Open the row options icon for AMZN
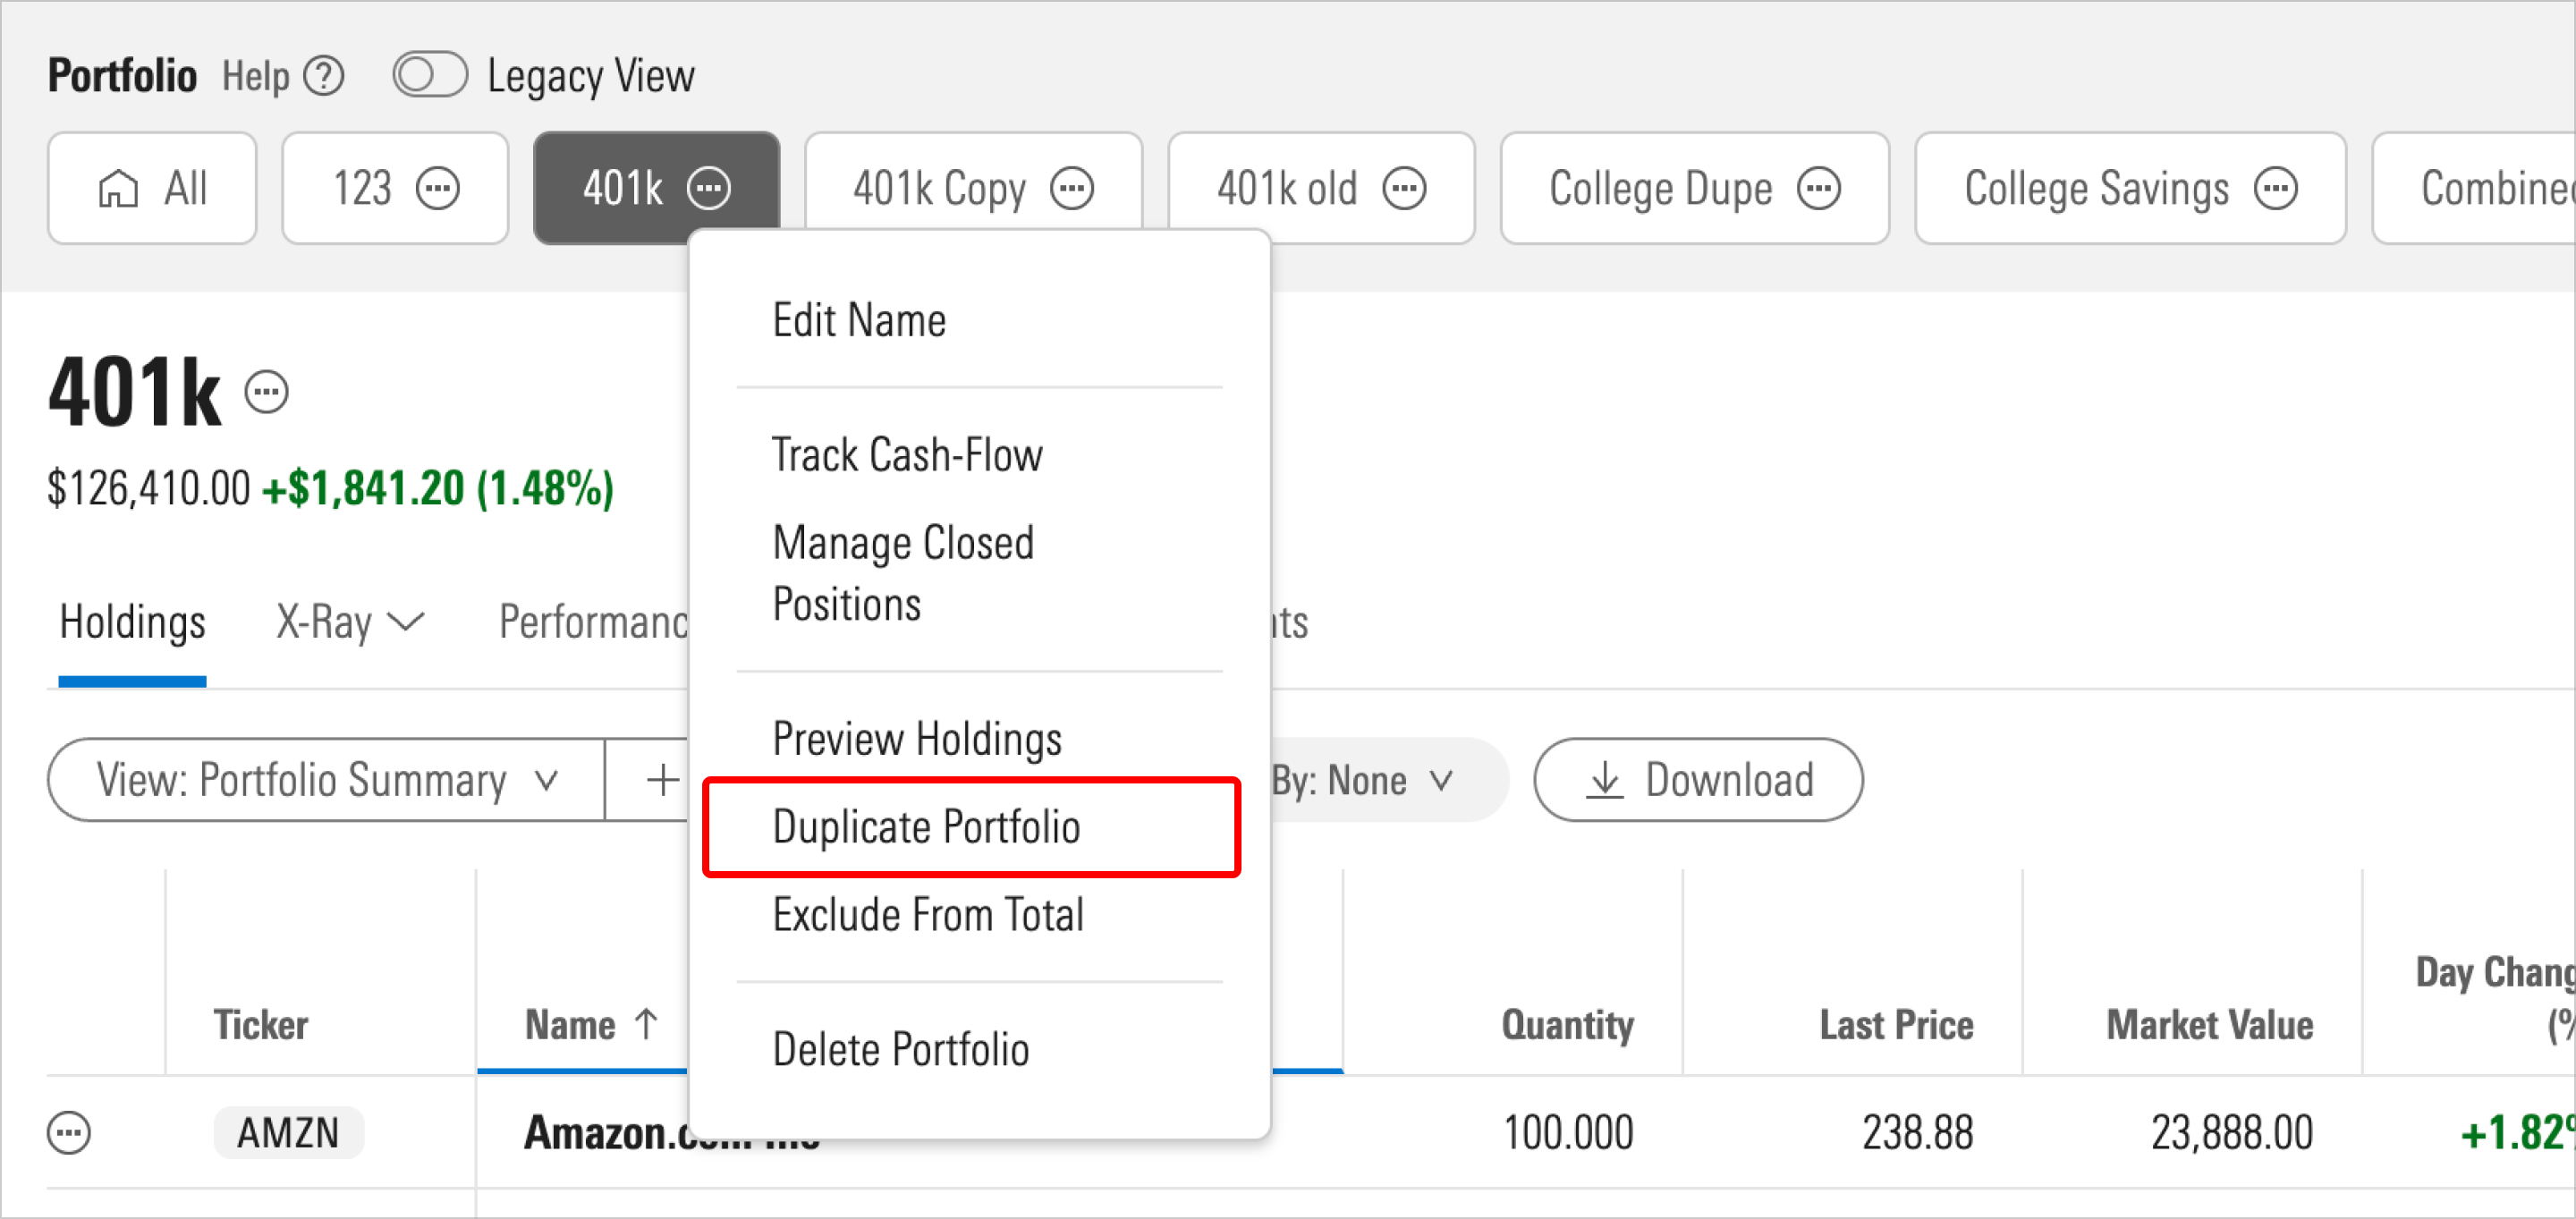The image size is (2576, 1219). [69, 1133]
